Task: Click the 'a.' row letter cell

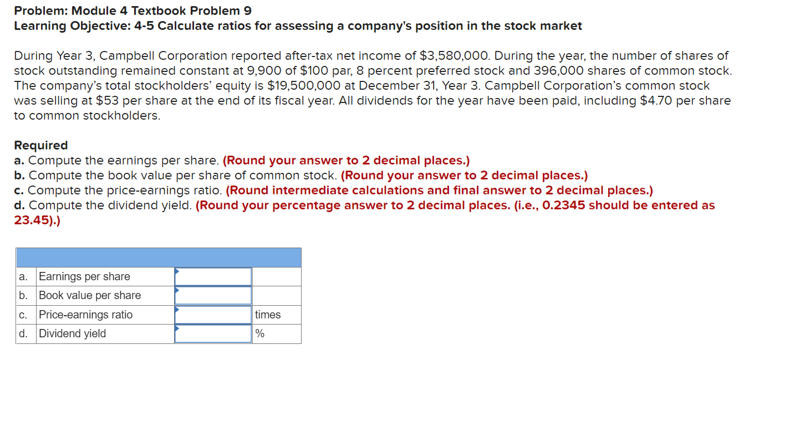Action: coord(26,276)
